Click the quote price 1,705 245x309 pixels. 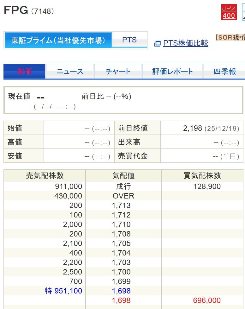point(121,243)
